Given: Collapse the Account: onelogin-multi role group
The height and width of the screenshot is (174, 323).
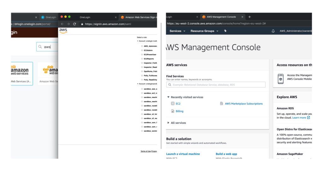Looking at the screenshot, I should 138,41.
